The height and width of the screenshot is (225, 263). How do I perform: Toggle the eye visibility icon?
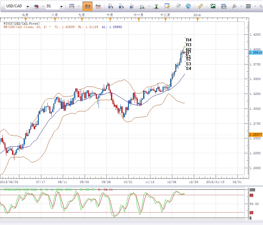point(178,6)
